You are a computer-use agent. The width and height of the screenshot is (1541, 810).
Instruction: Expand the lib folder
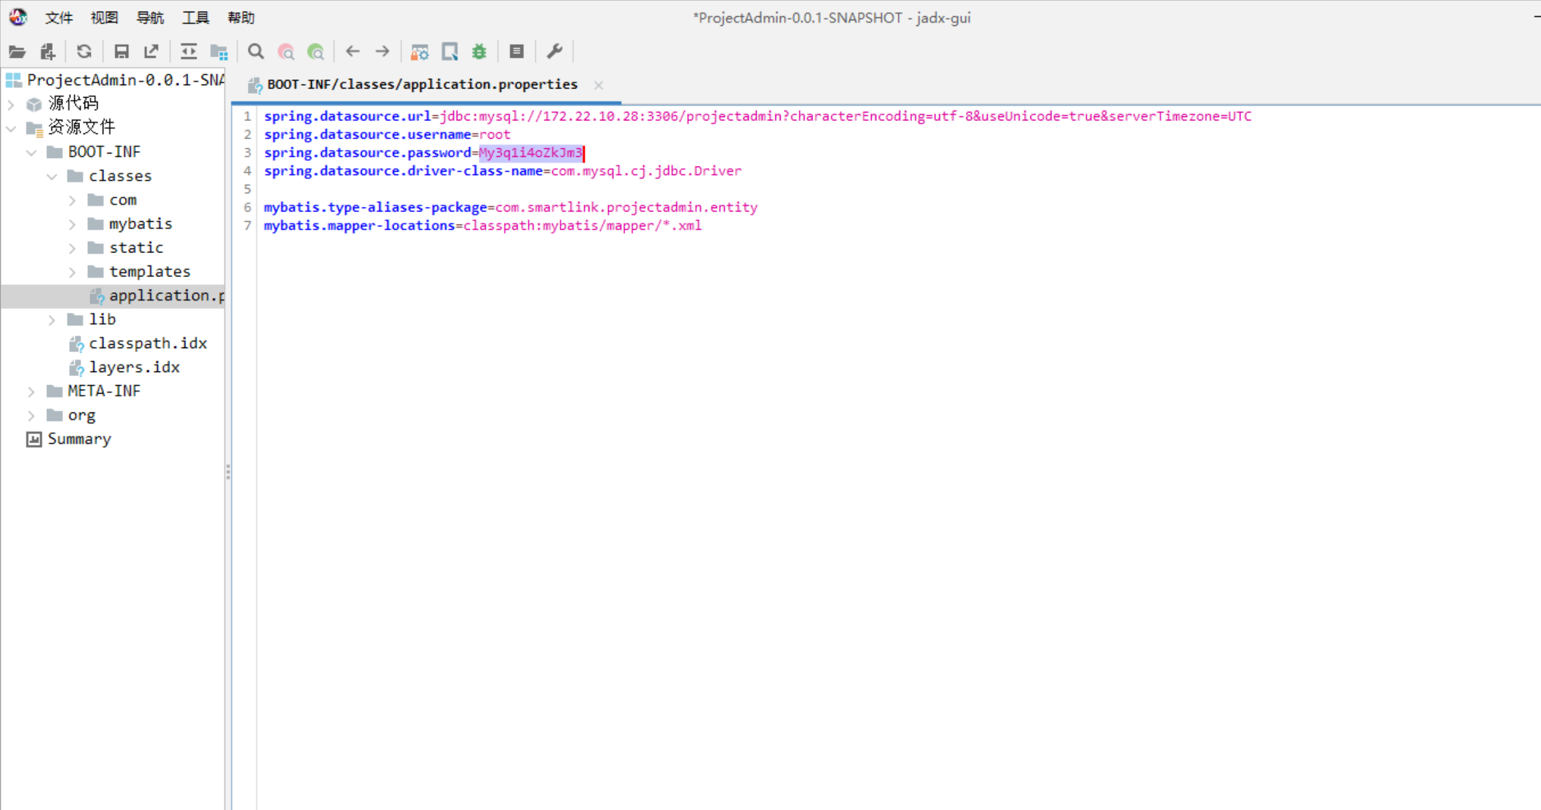click(x=52, y=319)
